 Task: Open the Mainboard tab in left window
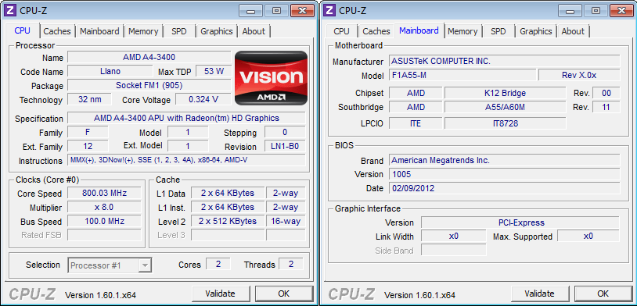(x=99, y=31)
